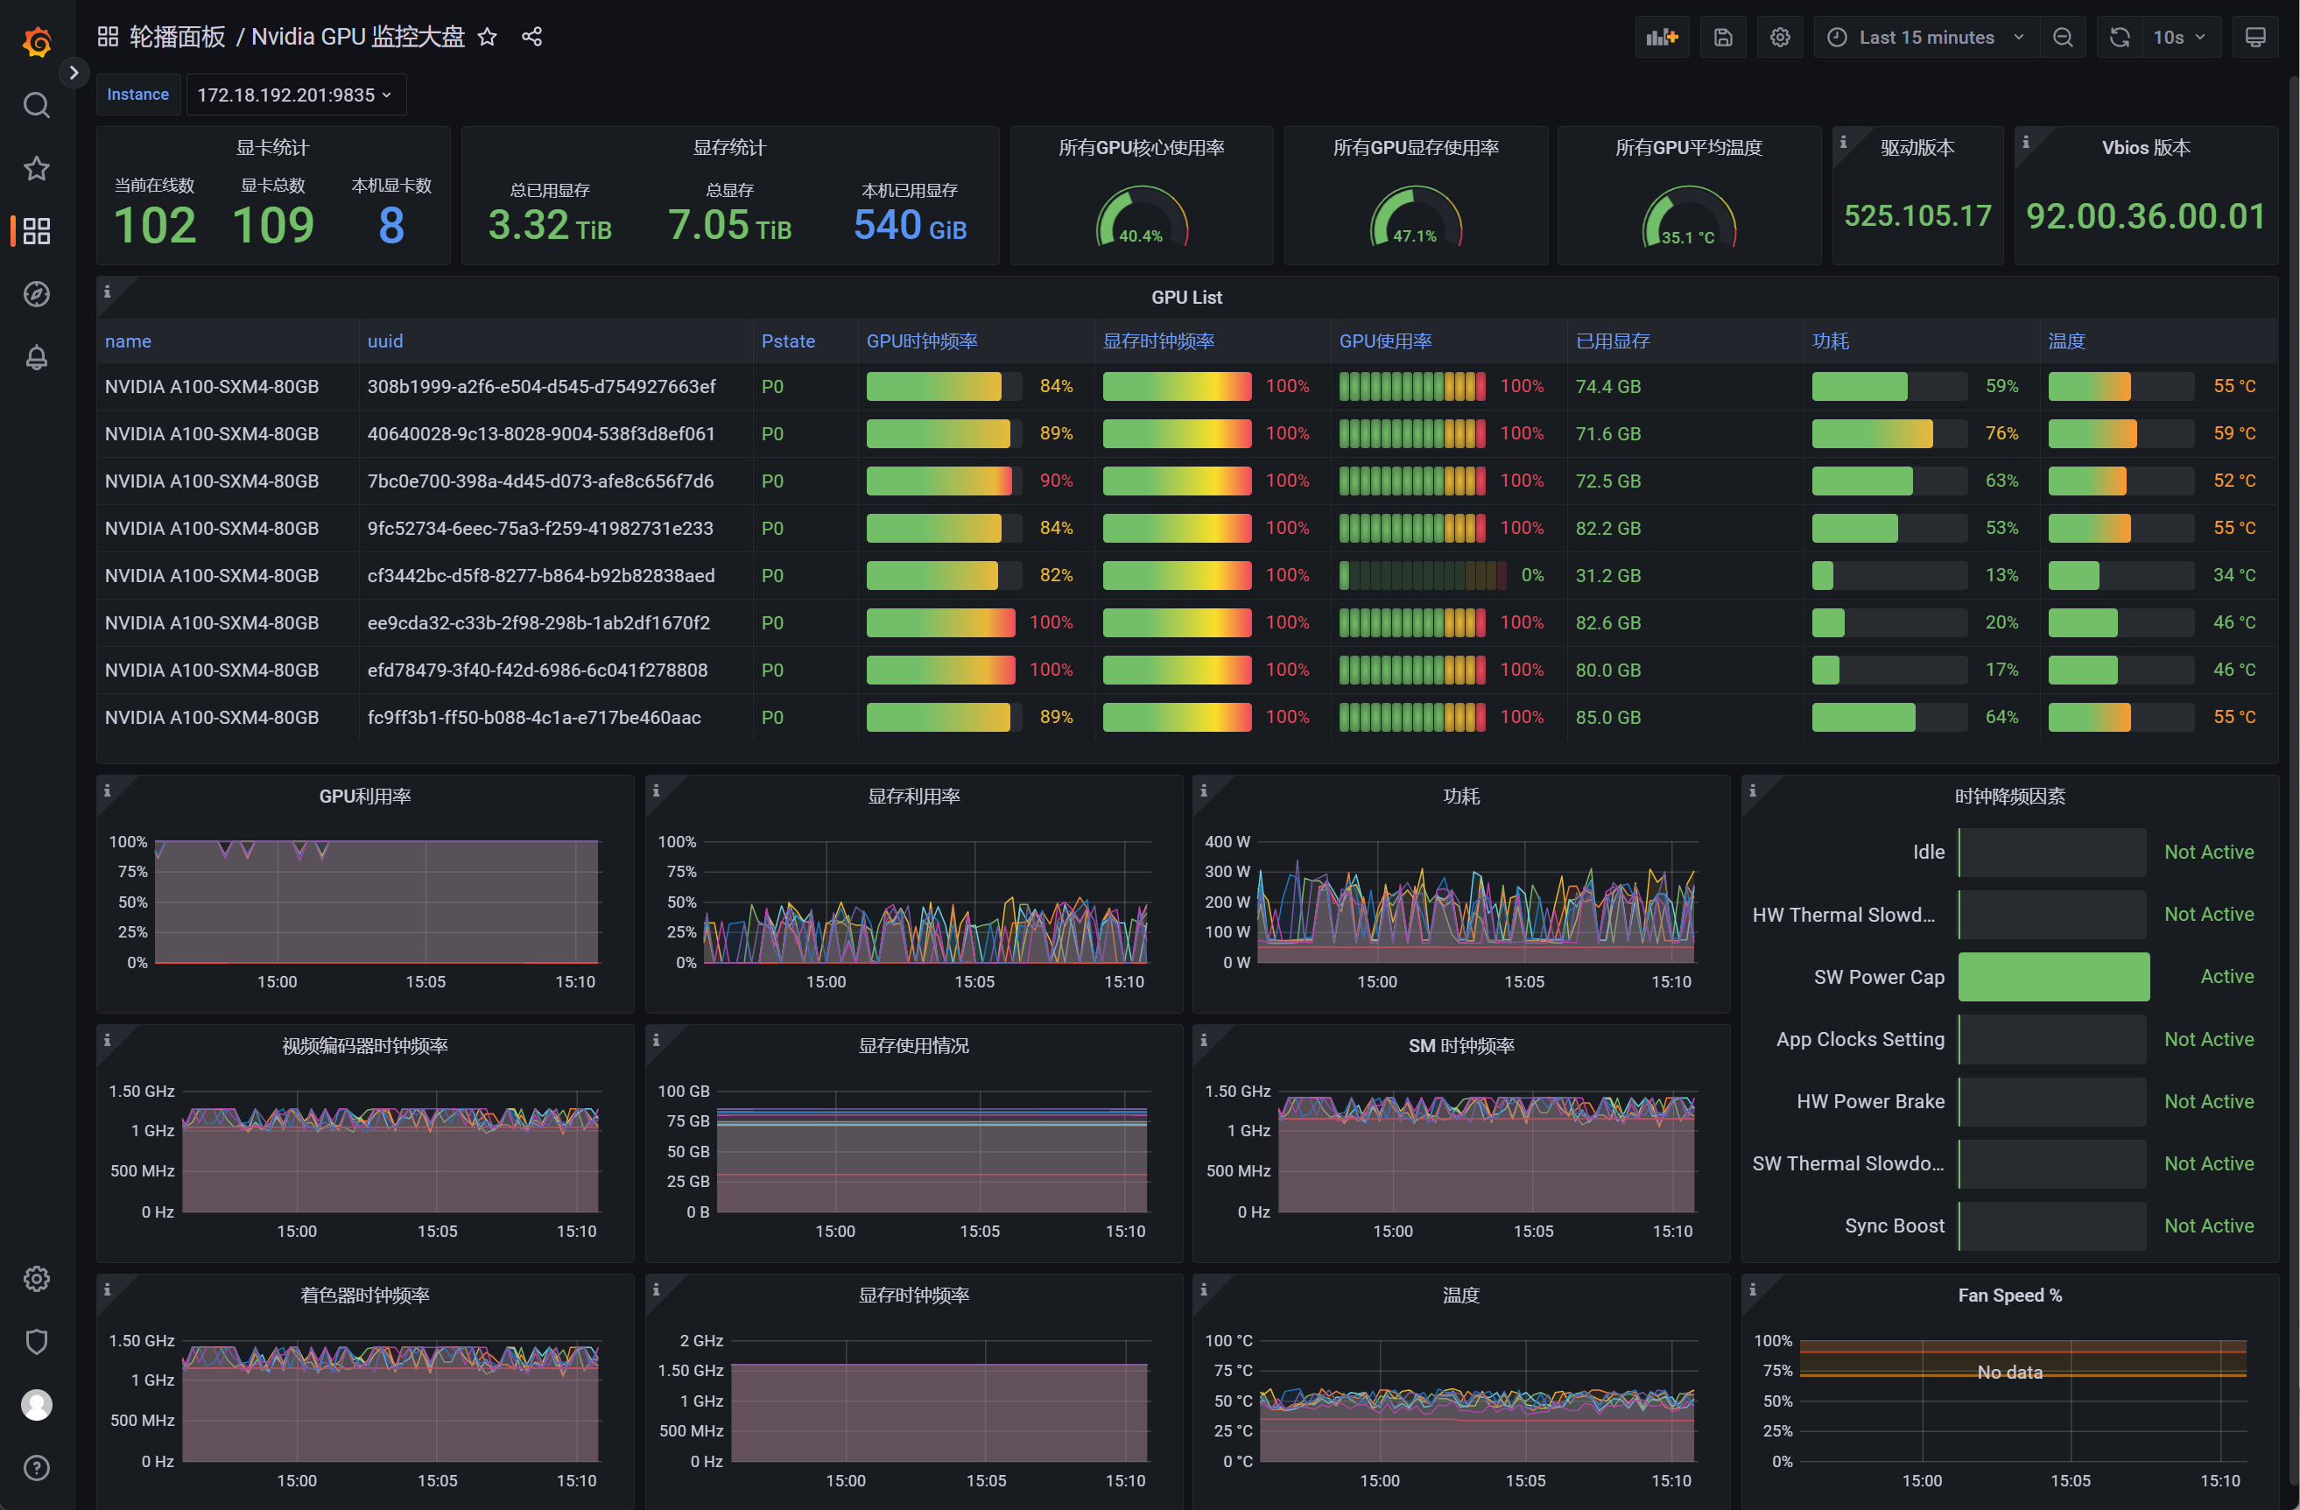Sort the GPU List by Pstate column

[788, 341]
